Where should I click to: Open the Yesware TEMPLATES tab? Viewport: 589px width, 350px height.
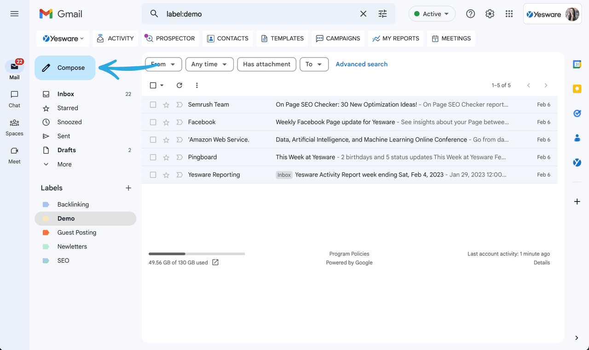pos(282,39)
